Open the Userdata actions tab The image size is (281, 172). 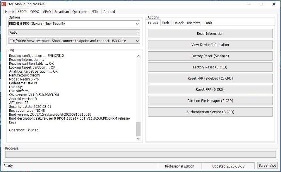[x=193, y=23]
